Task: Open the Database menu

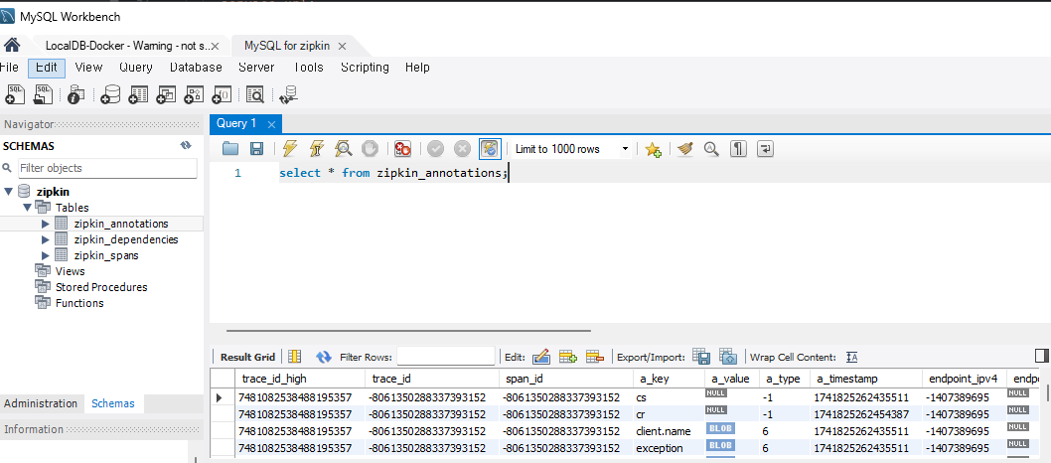Action: (x=196, y=67)
